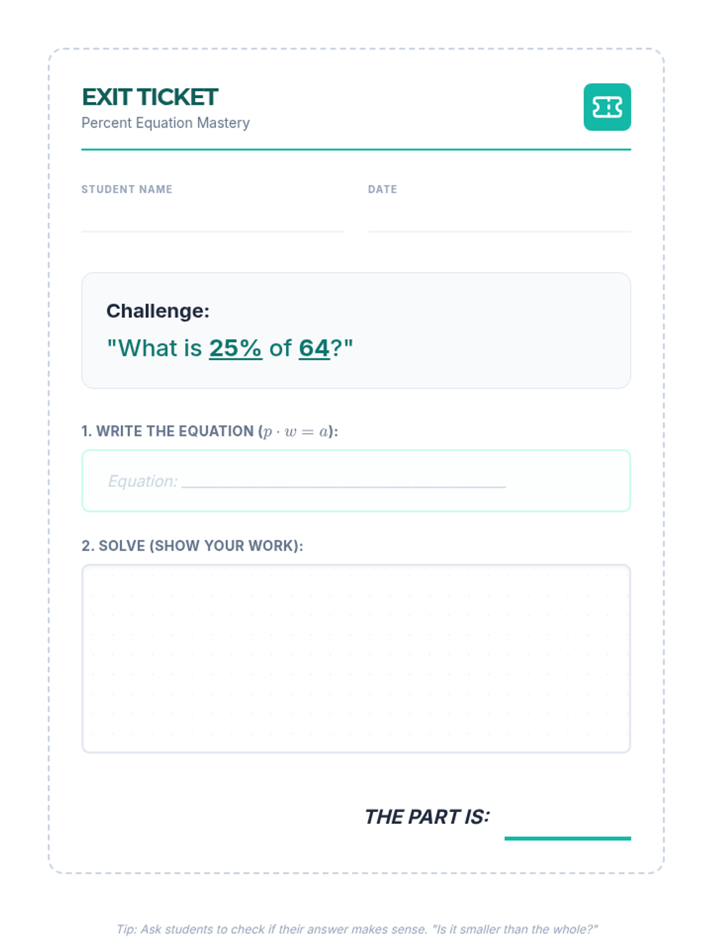Click the dotted Solve work area
This screenshot has width=712, height=949.
point(356,658)
